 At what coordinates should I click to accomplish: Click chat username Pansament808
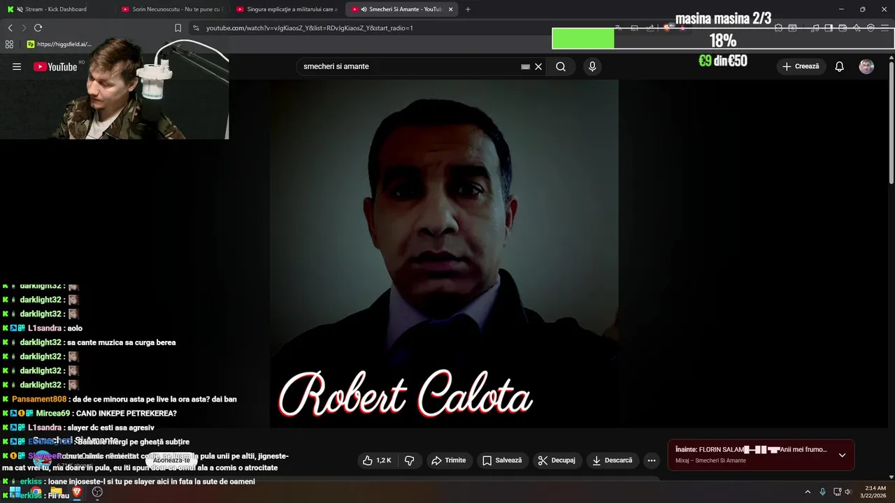(39, 400)
